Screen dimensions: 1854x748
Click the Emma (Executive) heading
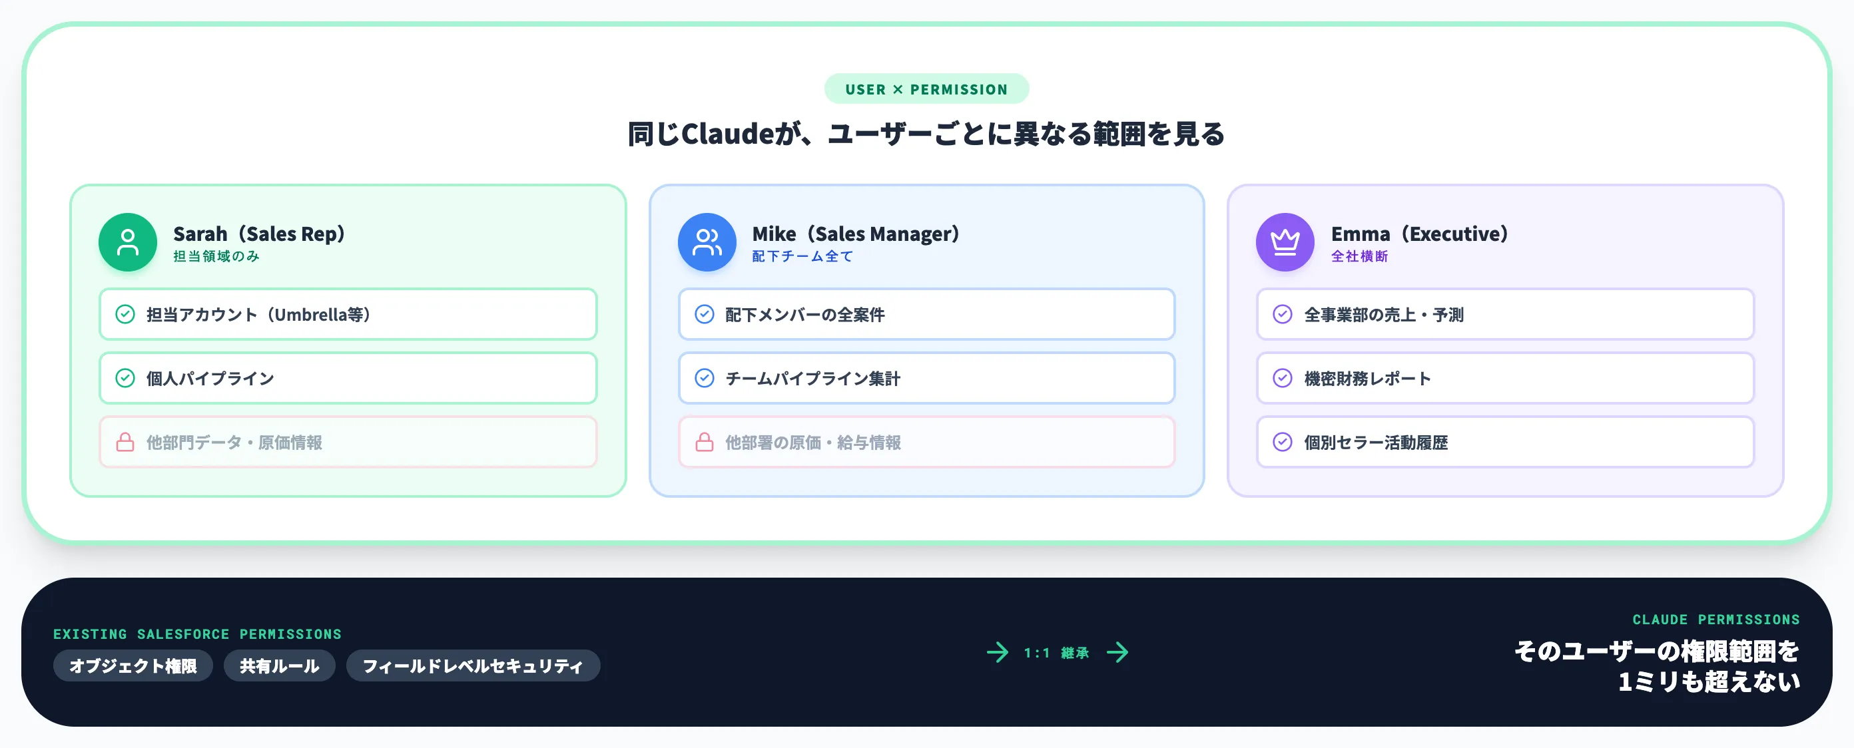1419,234
